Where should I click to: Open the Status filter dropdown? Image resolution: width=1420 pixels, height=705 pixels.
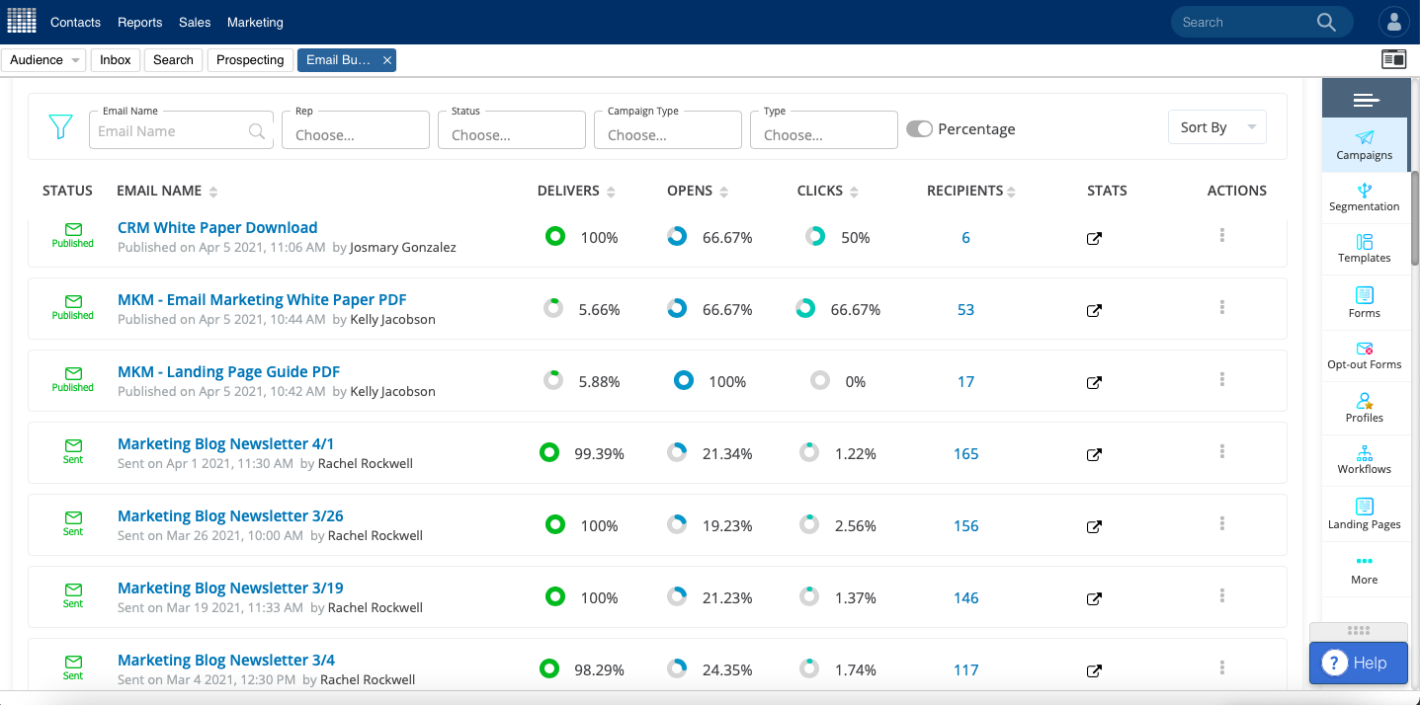click(511, 129)
